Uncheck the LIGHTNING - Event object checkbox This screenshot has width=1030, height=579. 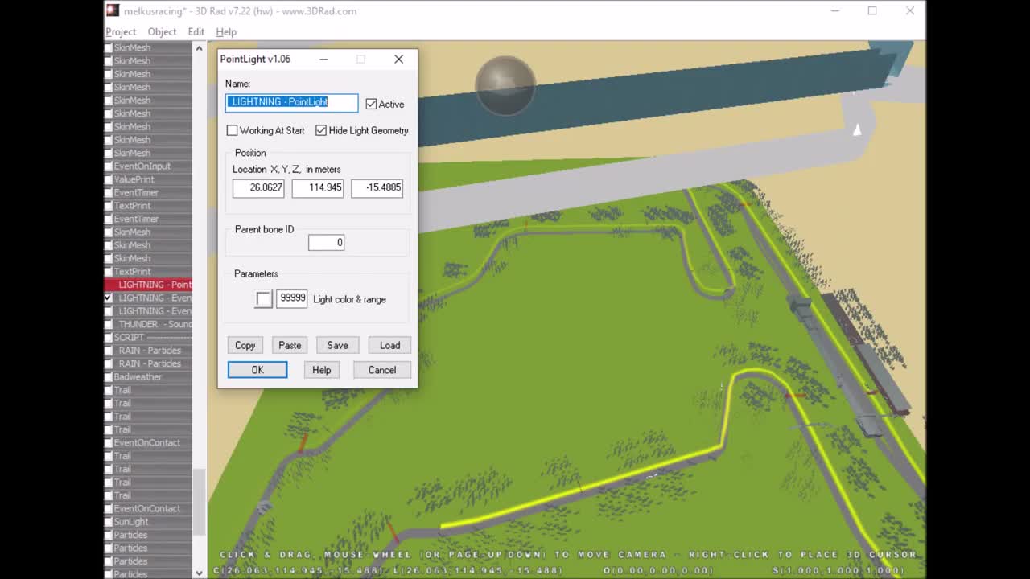point(107,298)
